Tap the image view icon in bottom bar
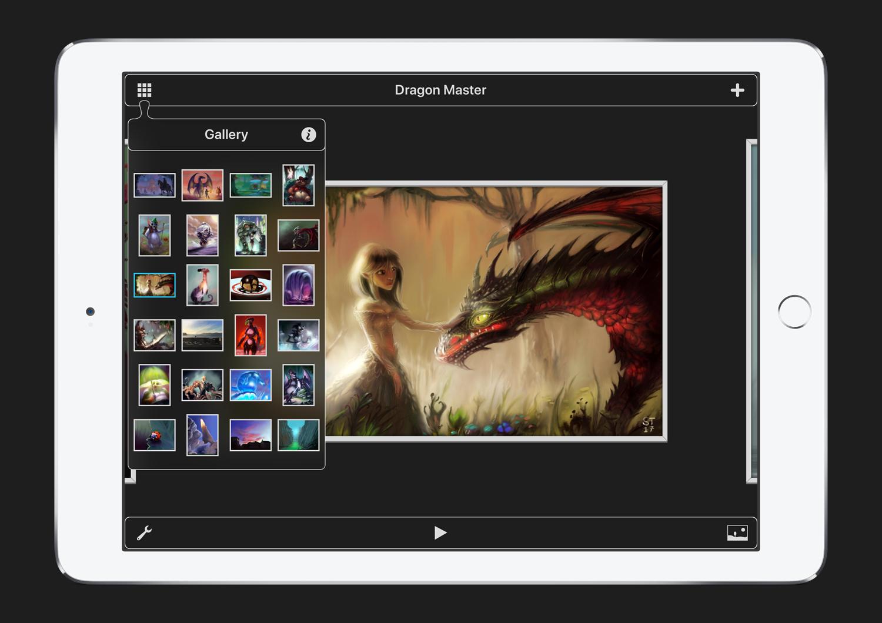The height and width of the screenshot is (623, 882). [x=737, y=532]
